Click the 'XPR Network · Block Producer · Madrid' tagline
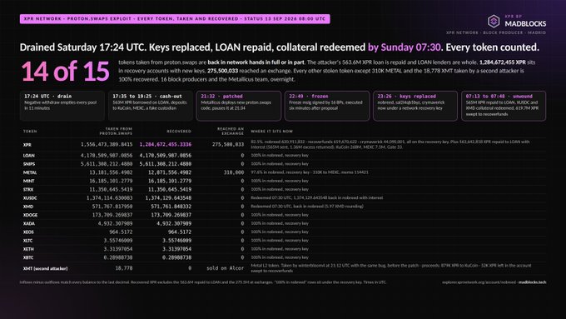Image resolution: width=566 pixels, height=319 pixels. [x=496, y=32]
